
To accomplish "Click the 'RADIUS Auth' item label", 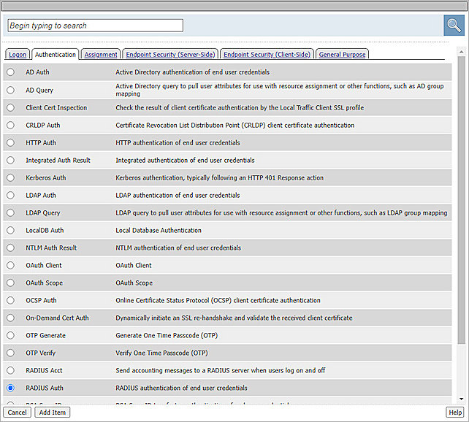I will [x=45, y=388].
